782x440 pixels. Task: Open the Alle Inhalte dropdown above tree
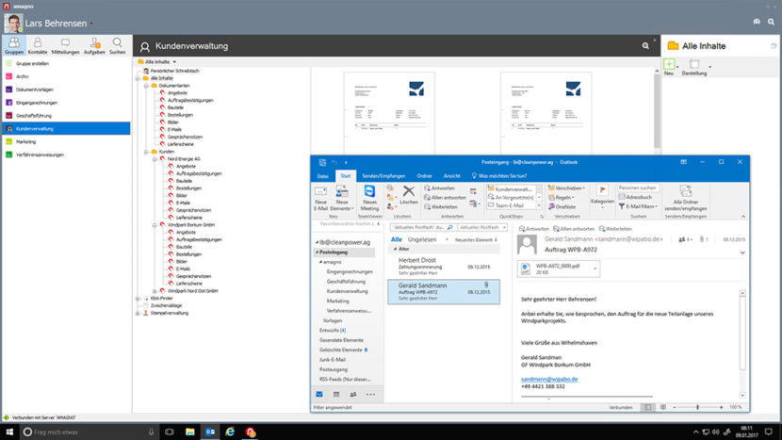tap(157, 62)
